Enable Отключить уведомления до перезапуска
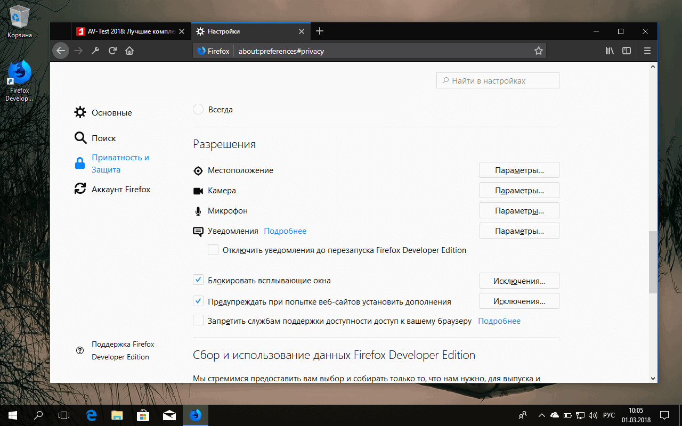682x426 pixels. coord(213,249)
